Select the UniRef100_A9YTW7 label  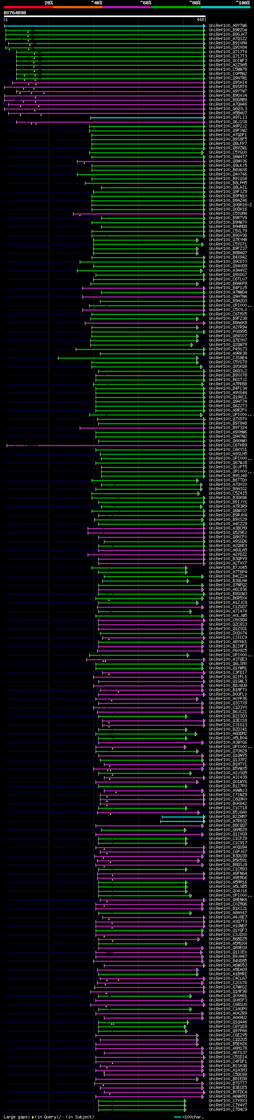click(228, 91)
